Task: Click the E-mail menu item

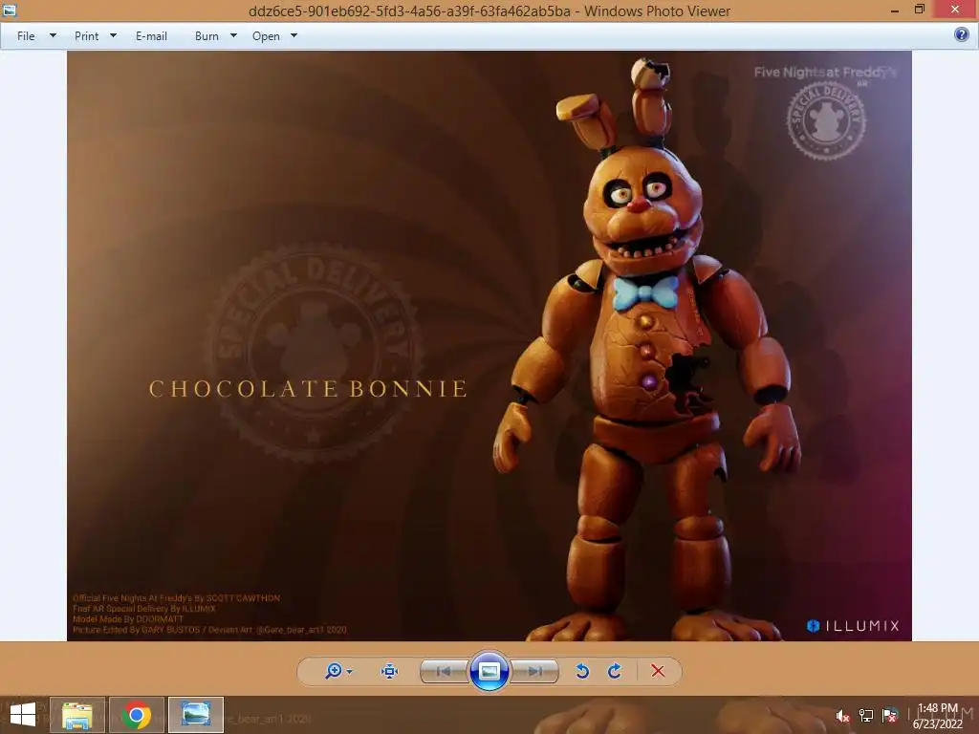Action: tap(151, 36)
